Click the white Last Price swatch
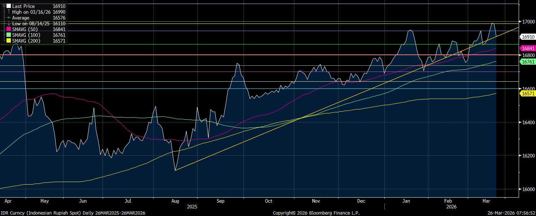 click(9, 6)
